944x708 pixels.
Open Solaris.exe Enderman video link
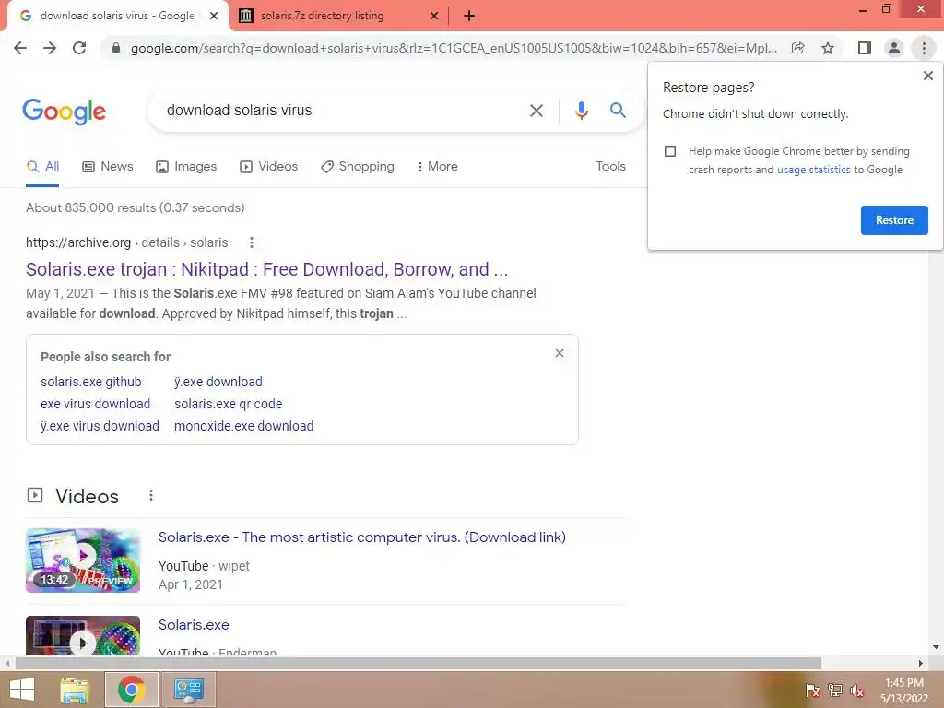pyautogui.click(x=194, y=625)
